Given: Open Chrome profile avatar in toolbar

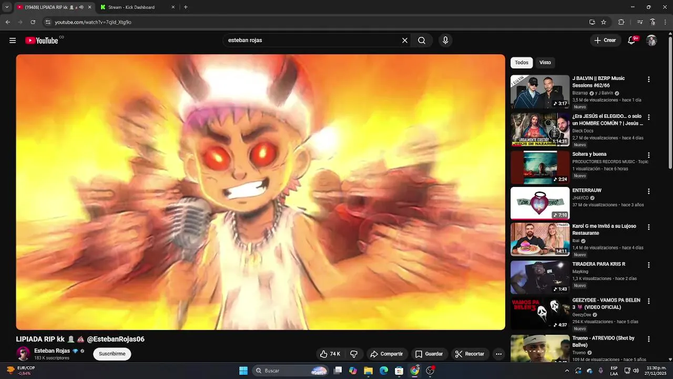Looking at the screenshot, I should click(652, 22).
